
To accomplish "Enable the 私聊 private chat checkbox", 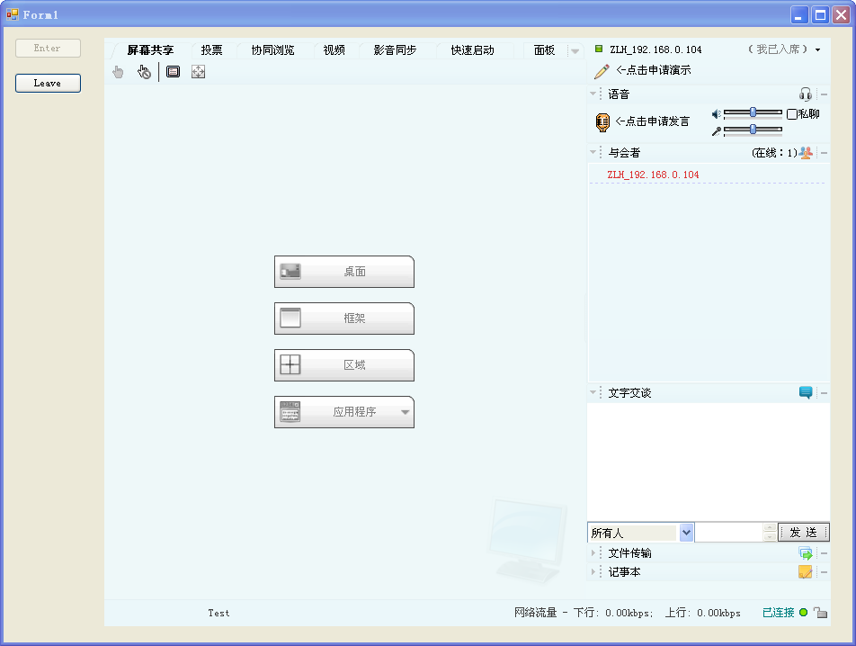I will pyautogui.click(x=792, y=114).
